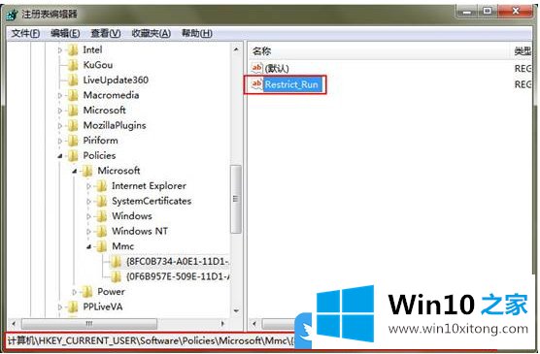Select the {8FC0B734-A0E1-11D1- key
The width and height of the screenshot is (540, 354).
pyautogui.click(x=178, y=262)
